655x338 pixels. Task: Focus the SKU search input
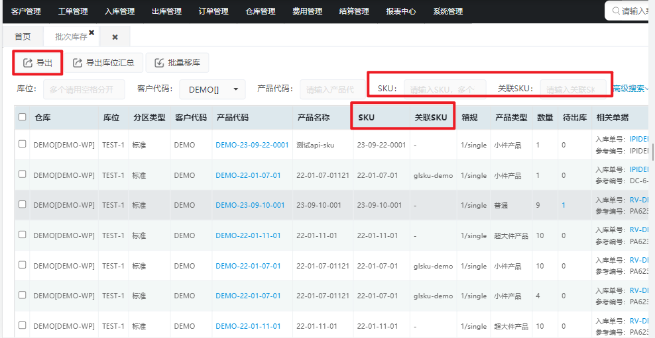click(445, 89)
